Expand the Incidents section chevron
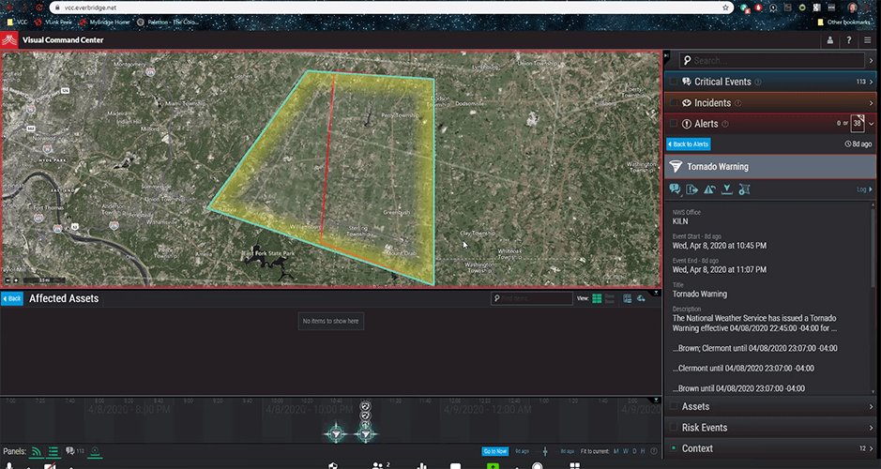Viewport: 881px width, 469px height. [872, 103]
